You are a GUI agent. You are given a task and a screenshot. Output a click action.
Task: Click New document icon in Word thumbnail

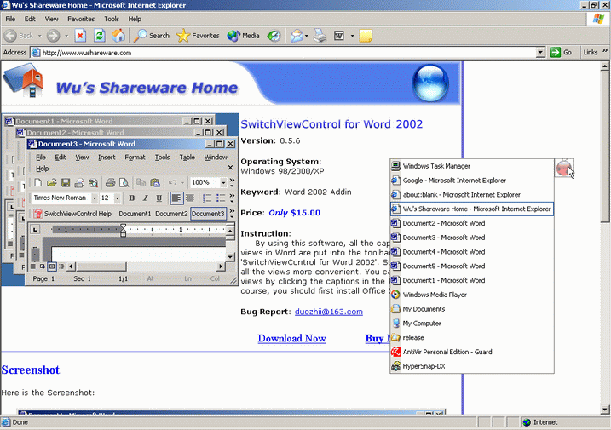coord(37,182)
